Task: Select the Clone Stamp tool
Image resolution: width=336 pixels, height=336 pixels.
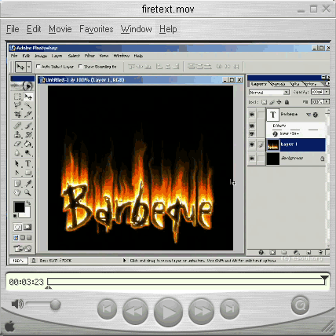Action: click(17, 135)
